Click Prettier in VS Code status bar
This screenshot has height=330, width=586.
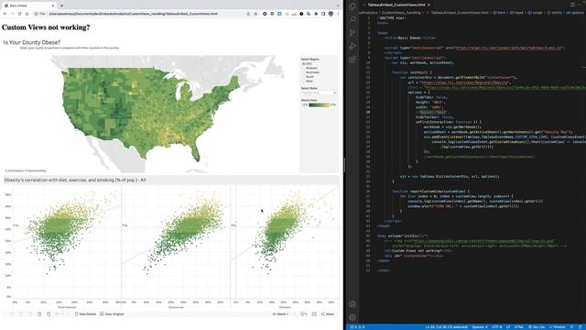(x=558, y=327)
